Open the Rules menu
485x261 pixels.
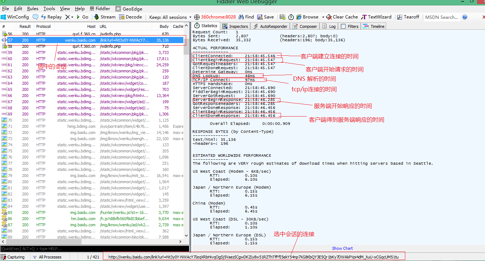33,9
